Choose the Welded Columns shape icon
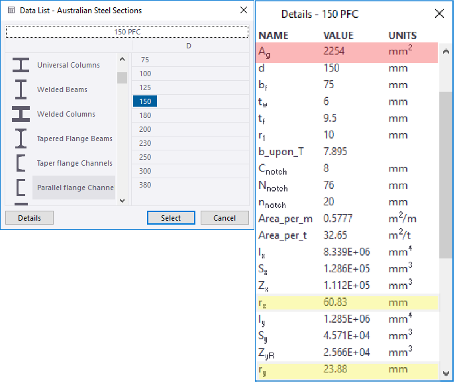This screenshot has width=455, height=383. pos(21,114)
